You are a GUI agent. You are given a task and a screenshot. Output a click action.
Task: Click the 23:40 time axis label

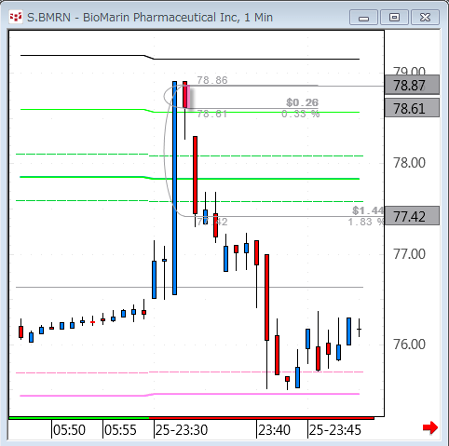tap(275, 430)
